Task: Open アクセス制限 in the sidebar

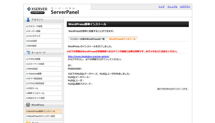Action: click(x=44, y=59)
